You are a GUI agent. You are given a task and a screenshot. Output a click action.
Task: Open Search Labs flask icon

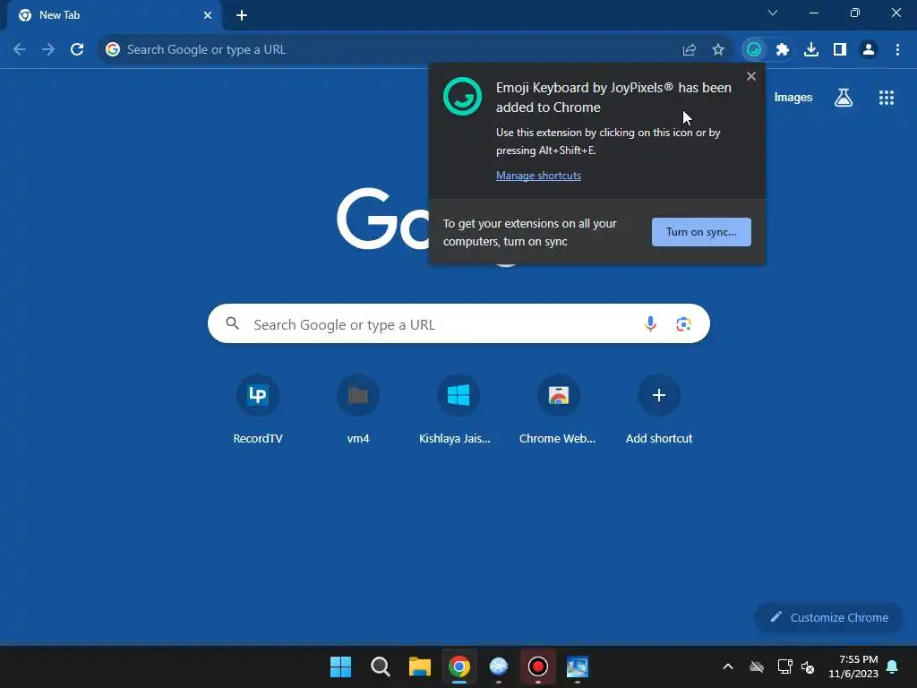844,98
